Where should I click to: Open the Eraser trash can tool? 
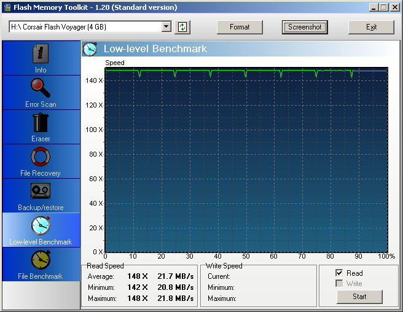[x=41, y=123]
